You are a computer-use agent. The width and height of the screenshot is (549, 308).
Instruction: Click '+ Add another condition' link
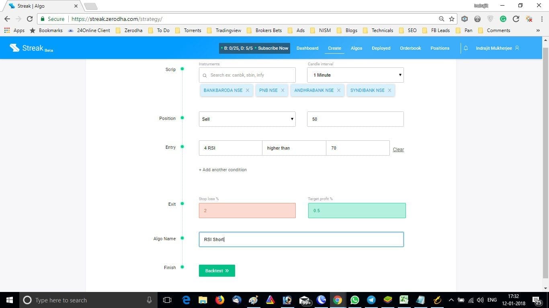223,170
